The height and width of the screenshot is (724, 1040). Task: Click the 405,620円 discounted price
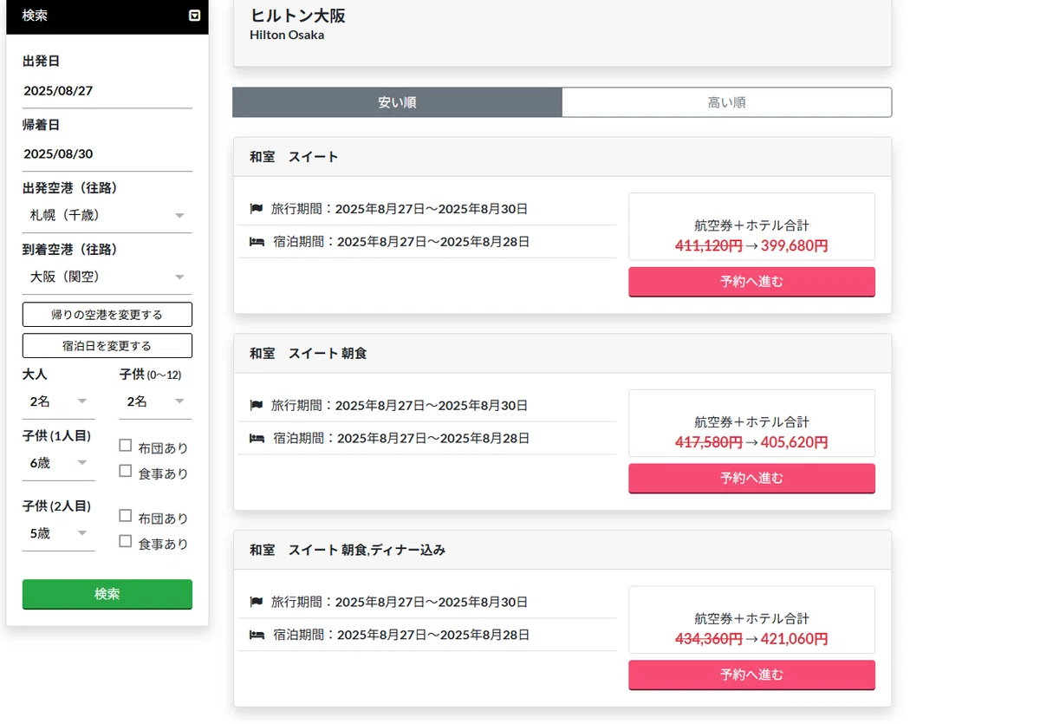795,442
